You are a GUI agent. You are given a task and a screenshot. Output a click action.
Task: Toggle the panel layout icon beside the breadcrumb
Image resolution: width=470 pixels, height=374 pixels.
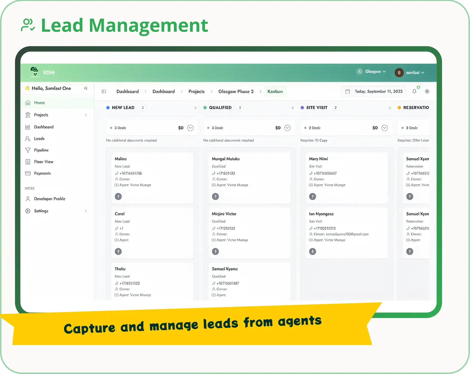(x=103, y=91)
